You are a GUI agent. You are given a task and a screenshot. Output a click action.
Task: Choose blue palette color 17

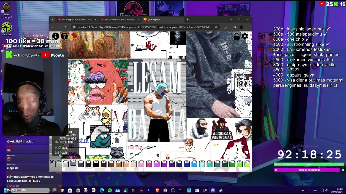coord(187,164)
